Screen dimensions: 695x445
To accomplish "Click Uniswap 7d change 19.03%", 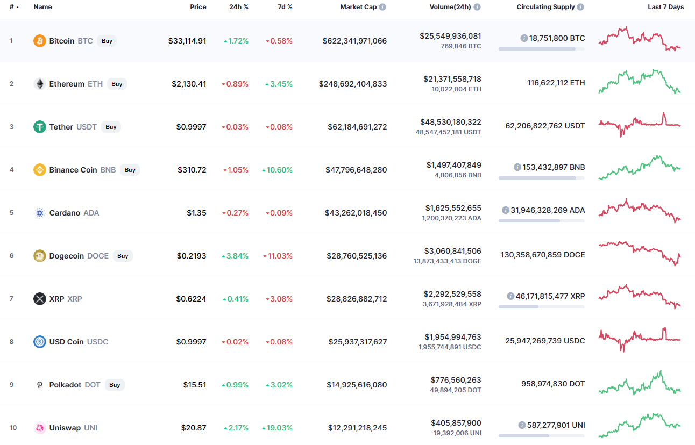I will (x=277, y=428).
